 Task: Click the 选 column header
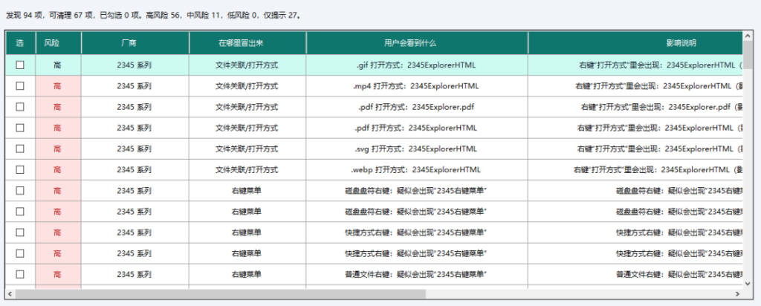(x=20, y=42)
